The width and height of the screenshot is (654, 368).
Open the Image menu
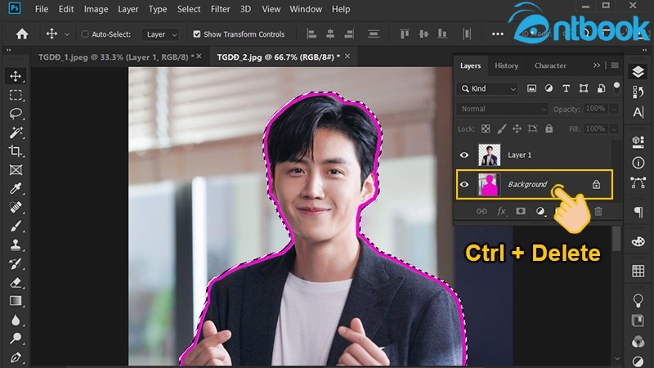[96, 9]
